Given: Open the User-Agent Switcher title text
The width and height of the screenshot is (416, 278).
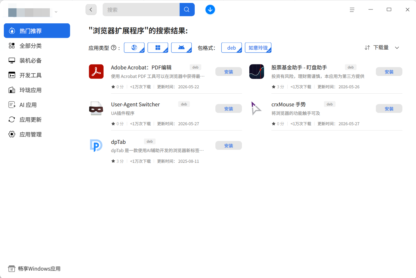Looking at the screenshot, I should coord(135,104).
